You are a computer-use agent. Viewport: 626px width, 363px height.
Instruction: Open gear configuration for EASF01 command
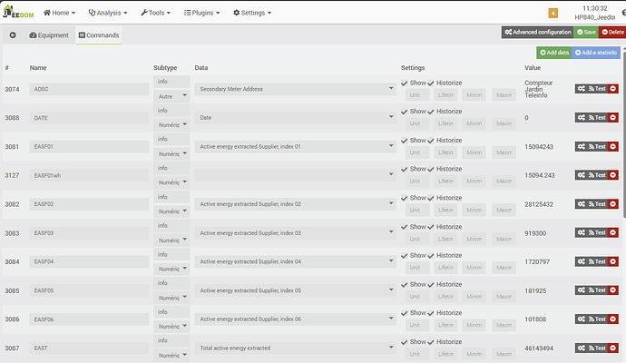pos(581,146)
